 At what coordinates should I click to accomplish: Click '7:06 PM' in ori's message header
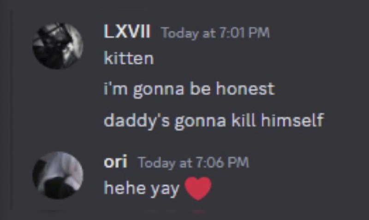222,162
